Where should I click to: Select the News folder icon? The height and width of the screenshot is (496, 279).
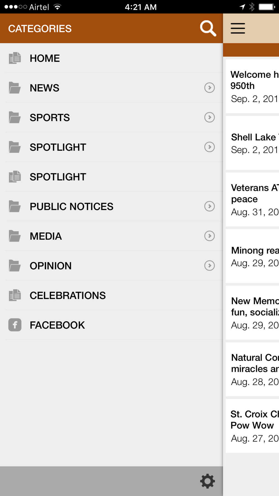(15, 88)
